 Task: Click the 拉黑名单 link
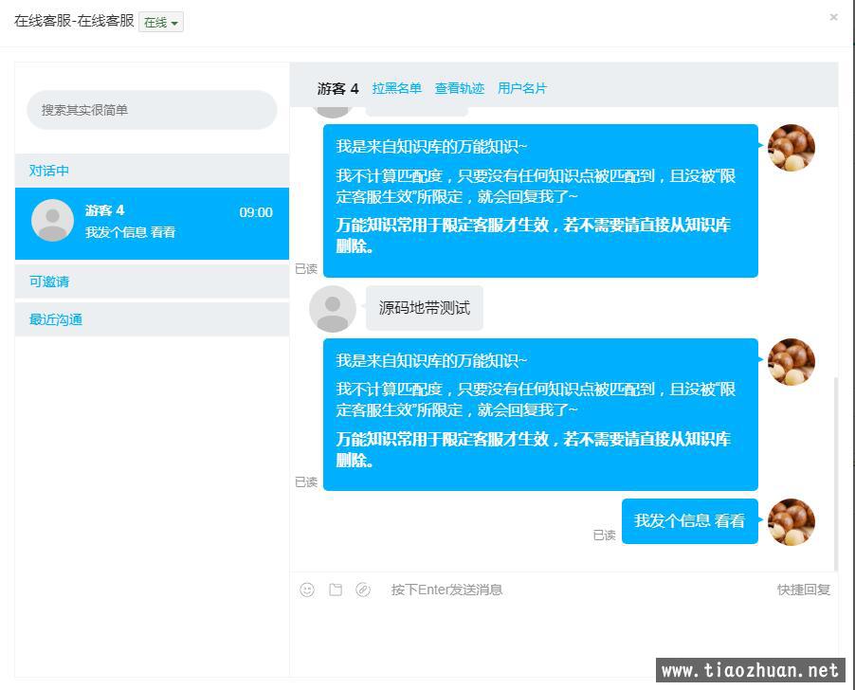(396, 88)
